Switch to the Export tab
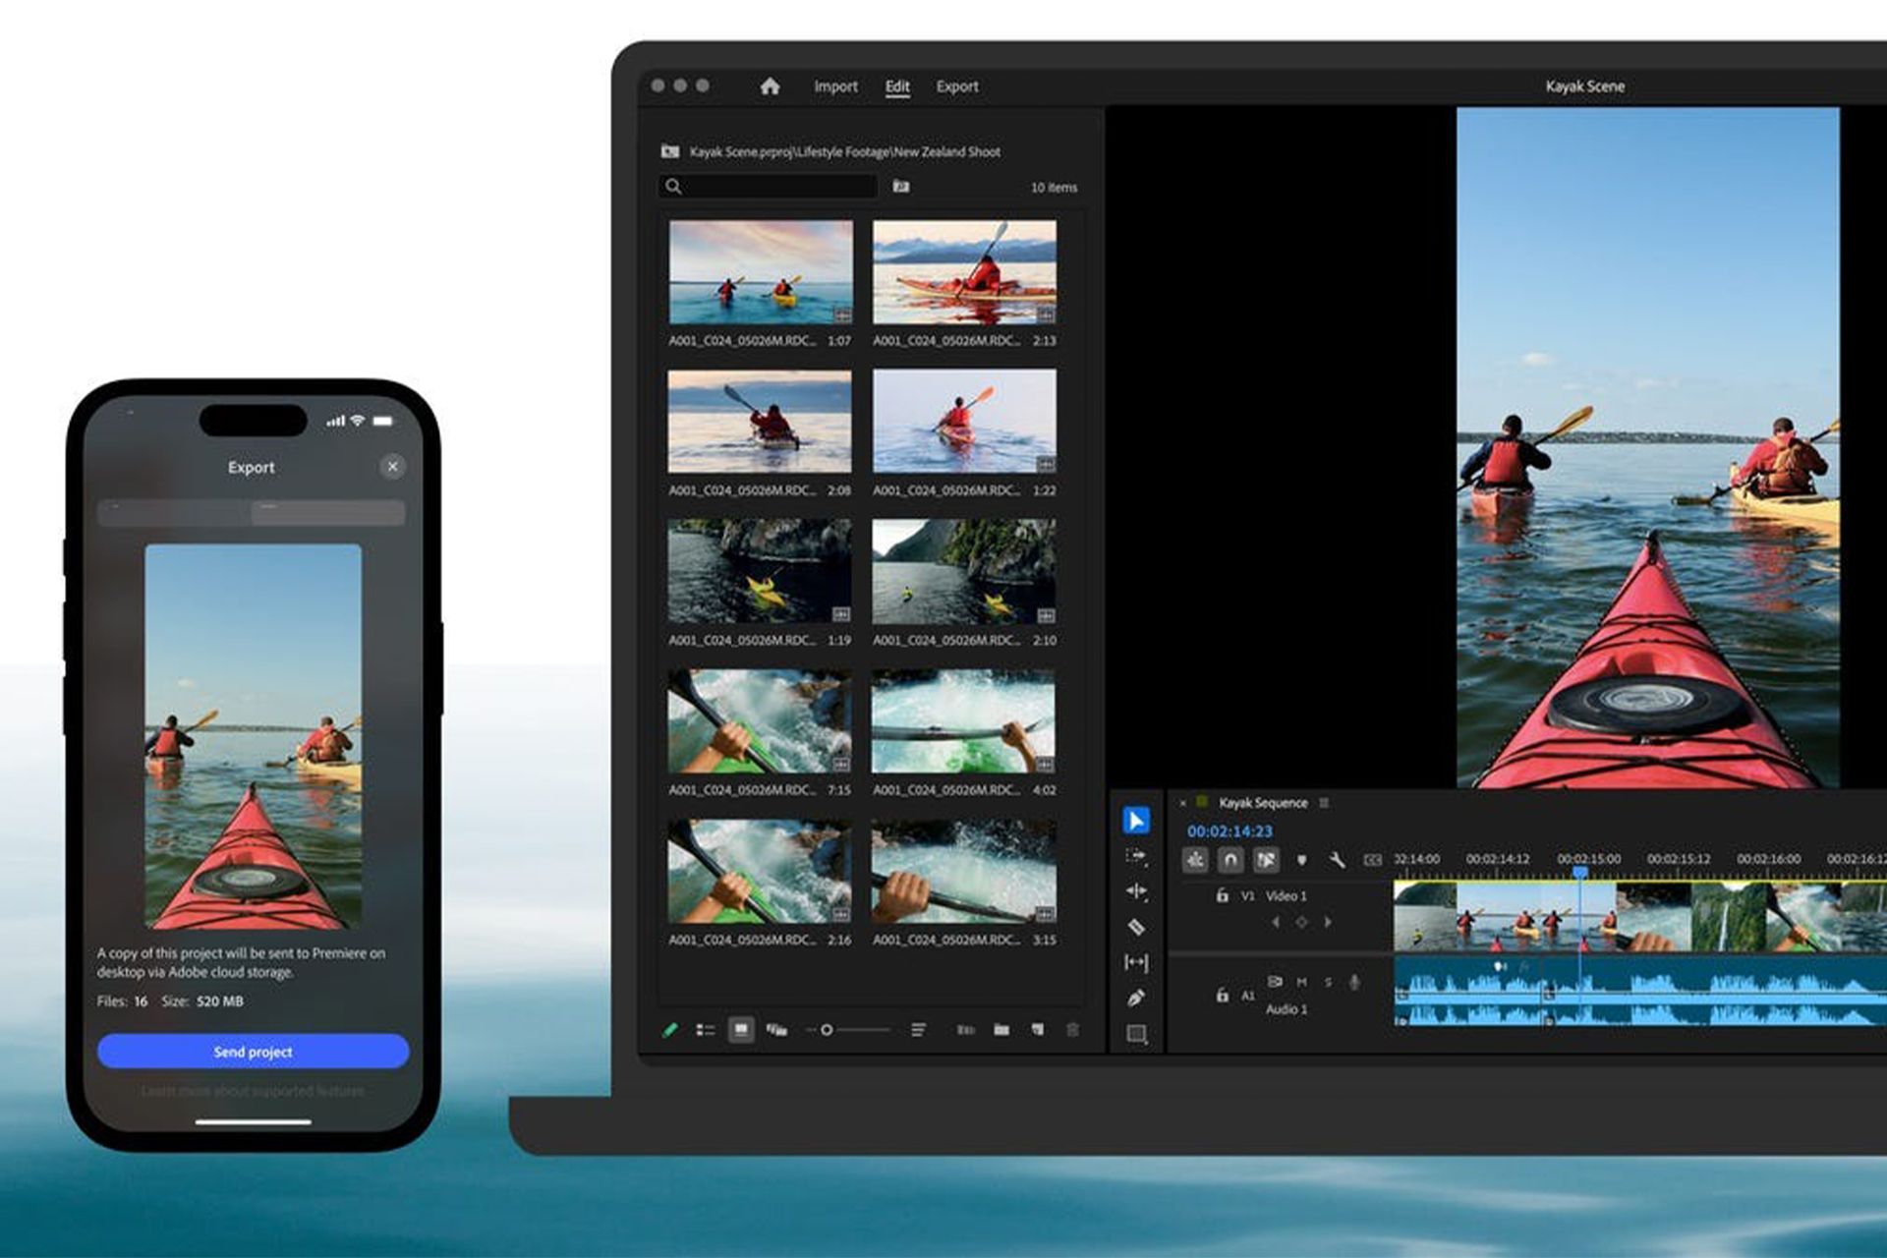The image size is (1887, 1258). point(956,86)
